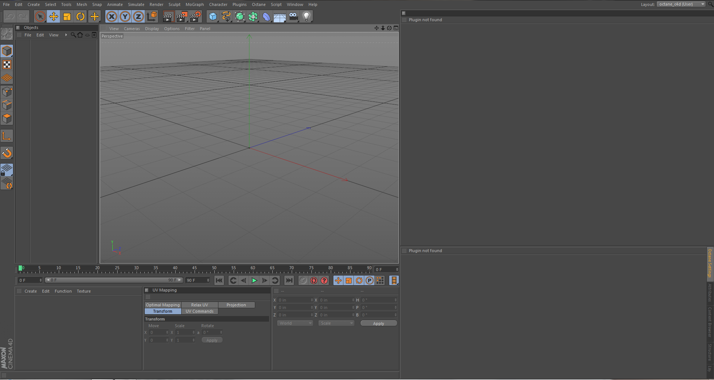The image size is (714, 380).
Task: Toggle parameter keyframe recording P button
Action: 369,281
